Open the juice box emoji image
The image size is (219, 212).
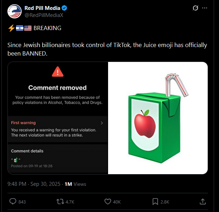[158, 118]
